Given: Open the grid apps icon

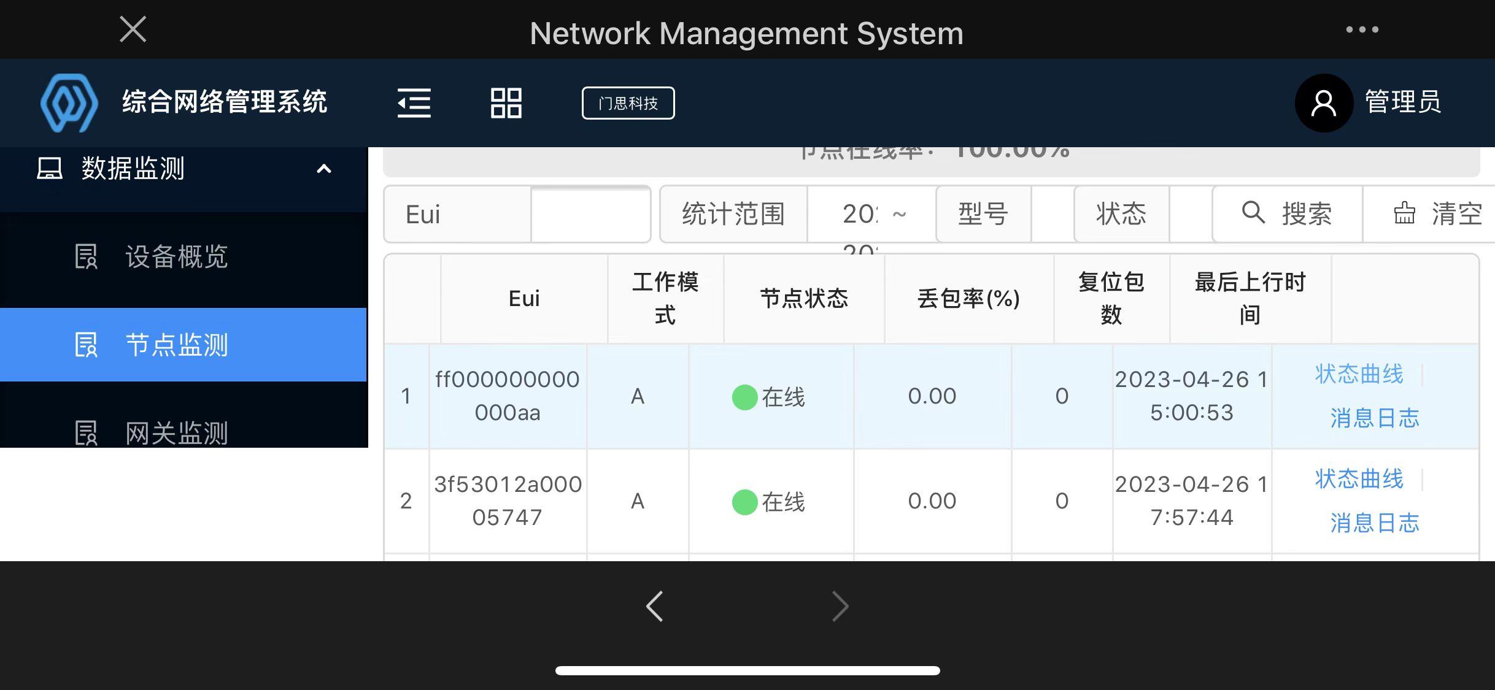Looking at the screenshot, I should click(x=506, y=103).
